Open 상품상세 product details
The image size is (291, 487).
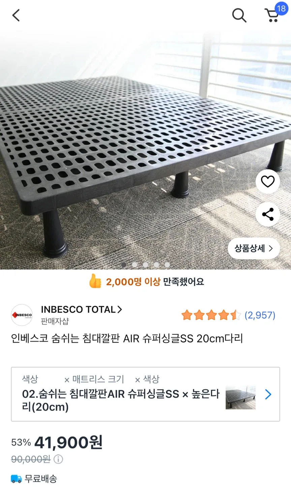(254, 249)
